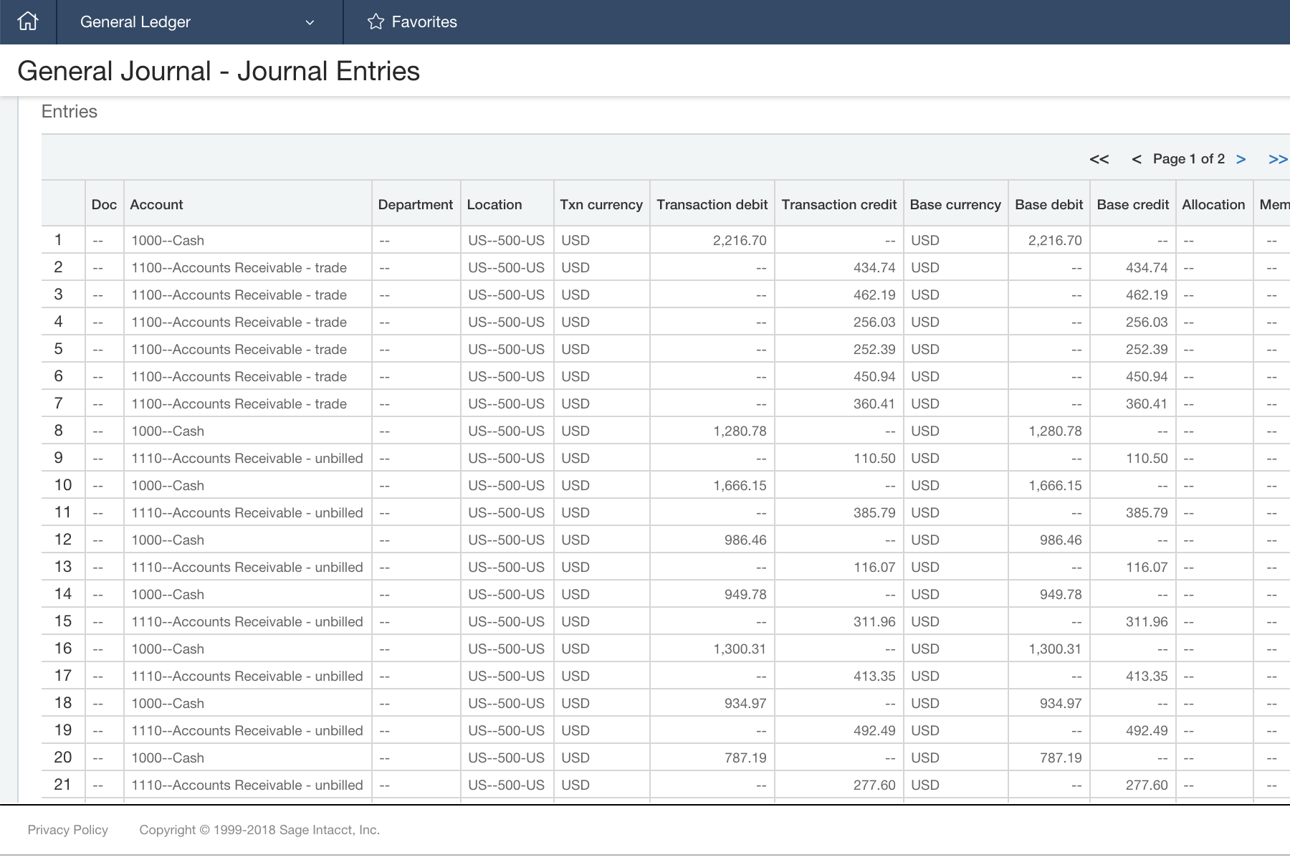Jump to first page of entries

point(1099,159)
